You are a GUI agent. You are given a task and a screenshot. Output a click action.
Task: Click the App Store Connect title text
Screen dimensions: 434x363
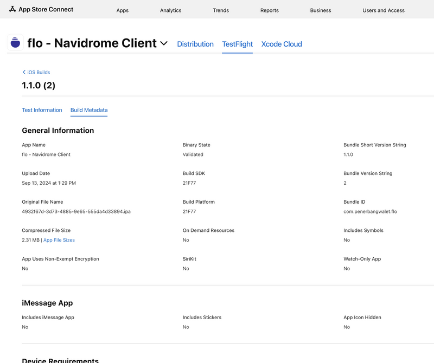(x=46, y=9)
